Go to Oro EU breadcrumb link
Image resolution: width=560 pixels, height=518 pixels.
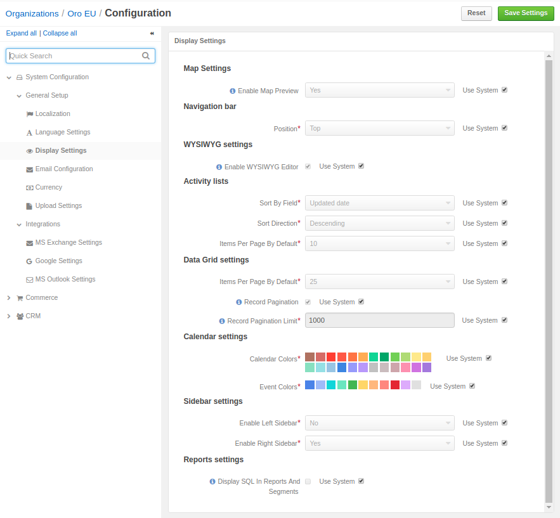click(82, 13)
